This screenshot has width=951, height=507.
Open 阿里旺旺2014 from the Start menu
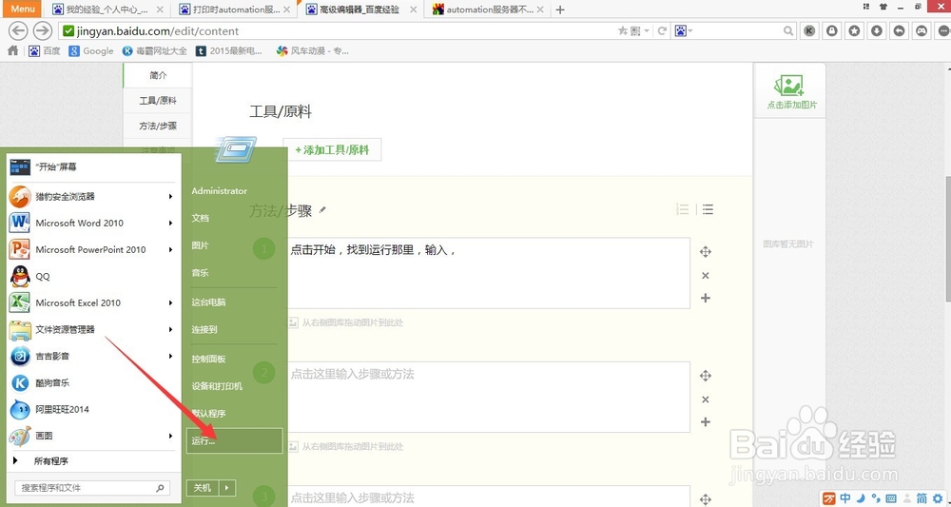91,409
